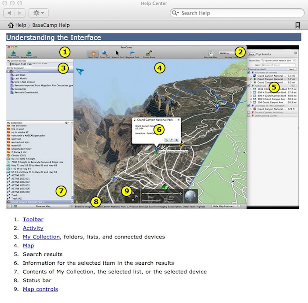Open the Walking activity profile dropdown
Image resolution: width=308 pixels, height=303 pixels.
[x=227, y=53]
